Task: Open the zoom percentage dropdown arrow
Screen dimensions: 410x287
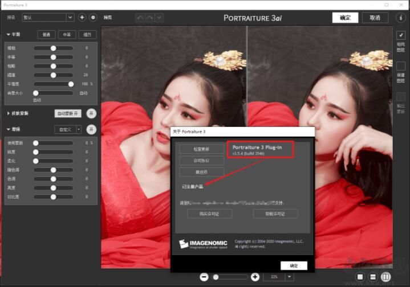Action: [x=290, y=277]
